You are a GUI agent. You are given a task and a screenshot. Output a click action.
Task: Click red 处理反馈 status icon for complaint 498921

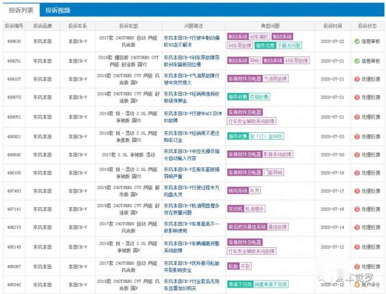point(357,137)
